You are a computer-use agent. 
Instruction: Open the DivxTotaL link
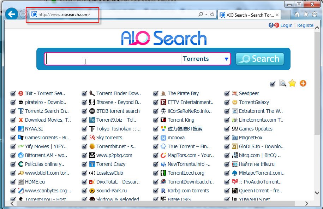coord(118,182)
